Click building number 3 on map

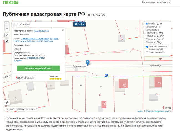click(15, 98)
